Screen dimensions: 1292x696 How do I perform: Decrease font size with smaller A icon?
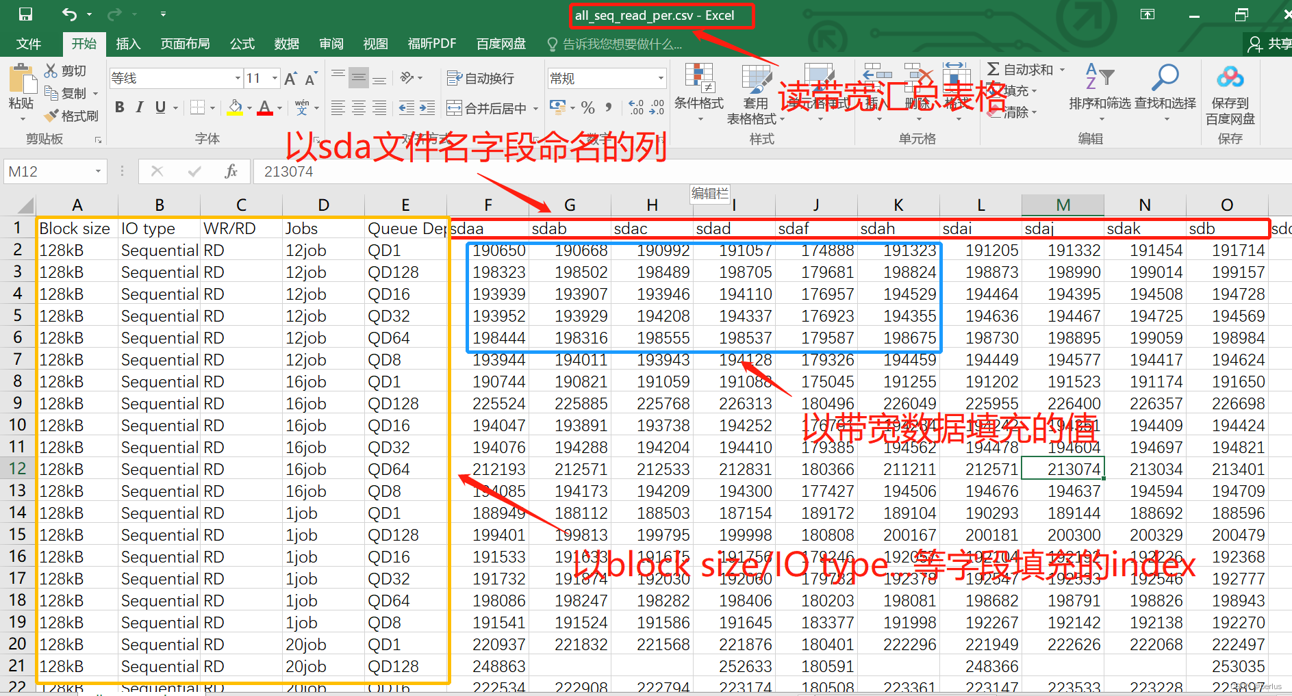pos(311,79)
